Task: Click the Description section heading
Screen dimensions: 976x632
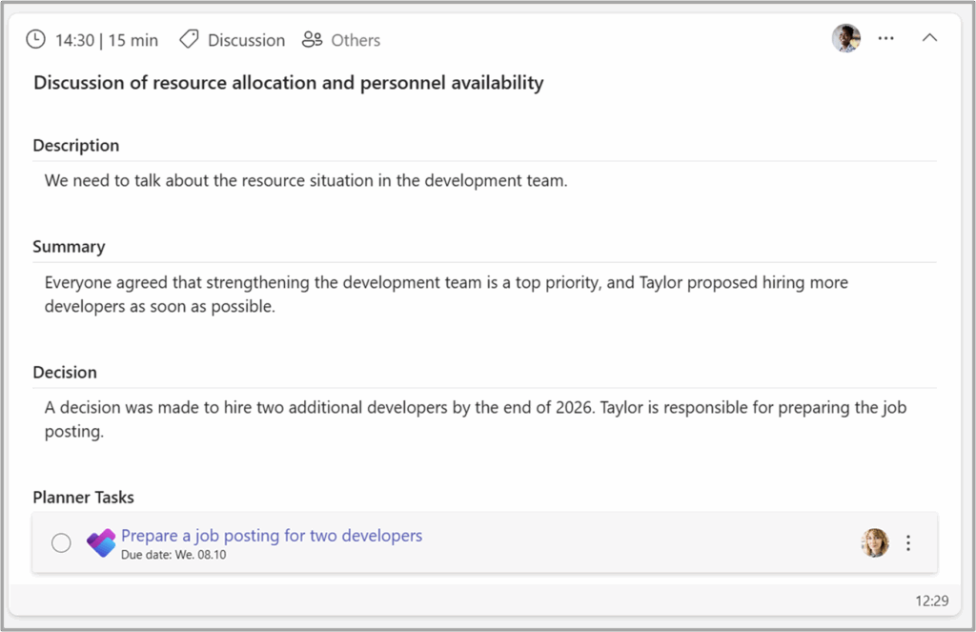Action: point(75,145)
